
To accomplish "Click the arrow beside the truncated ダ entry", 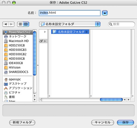I will (45, 41).
